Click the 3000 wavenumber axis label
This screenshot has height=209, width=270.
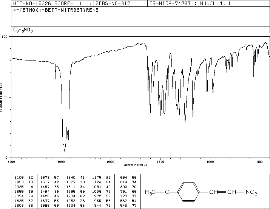pos(61,162)
